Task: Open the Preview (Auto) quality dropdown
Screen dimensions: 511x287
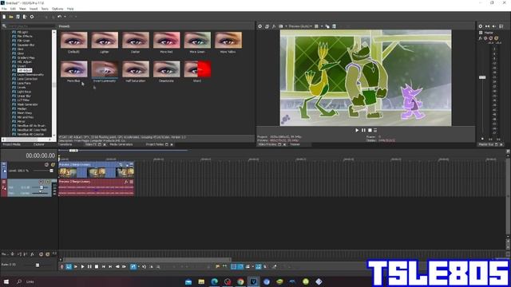Action: [x=300, y=26]
